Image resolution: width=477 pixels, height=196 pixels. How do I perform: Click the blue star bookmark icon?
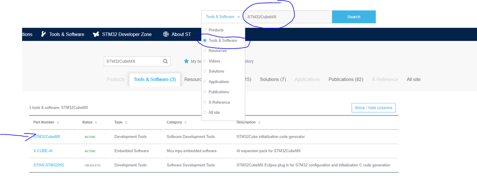point(186,61)
